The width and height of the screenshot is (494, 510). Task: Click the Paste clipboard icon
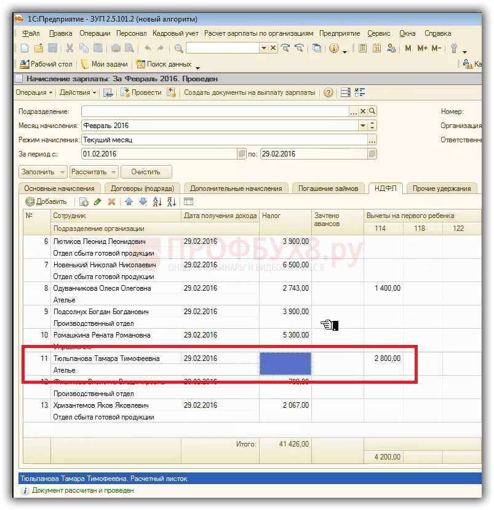pos(98,48)
